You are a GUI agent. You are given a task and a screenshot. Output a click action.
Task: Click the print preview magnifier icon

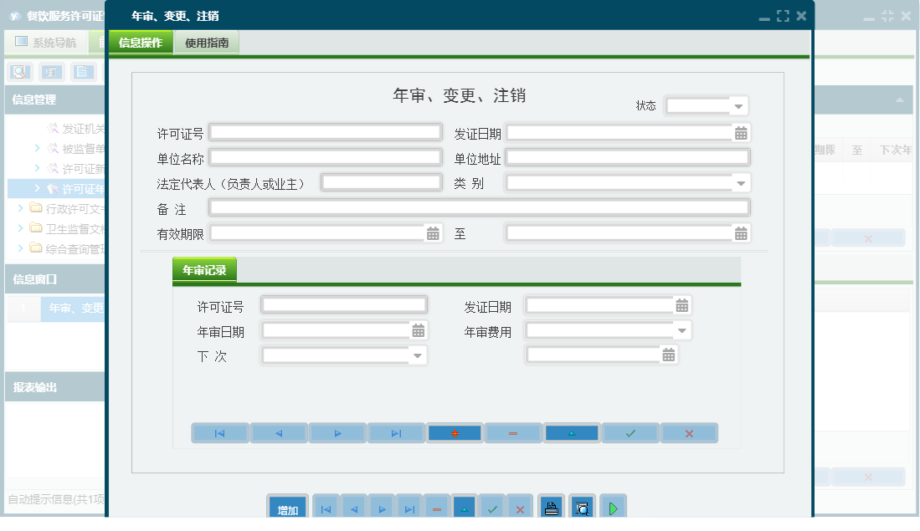(582, 508)
